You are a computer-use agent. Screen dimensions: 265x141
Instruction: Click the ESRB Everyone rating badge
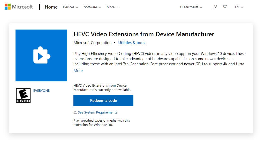(23, 95)
